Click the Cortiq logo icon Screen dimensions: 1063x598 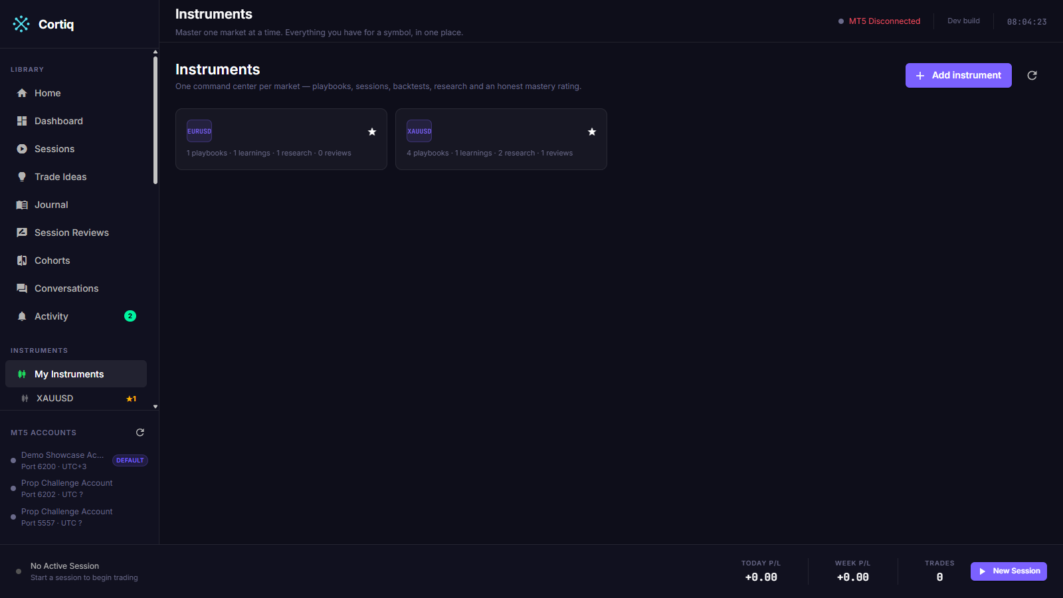tap(21, 24)
